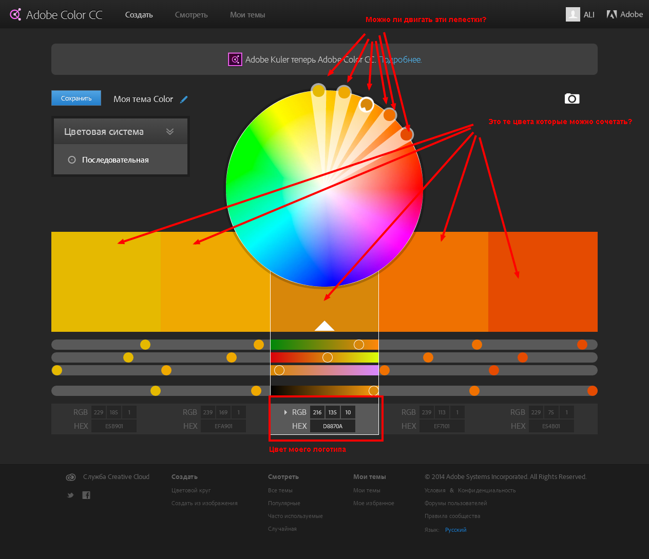Image resolution: width=649 pixels, height=559 pixels.
Task: Open the Мое избранное footer link
Action: click(374, 503)
